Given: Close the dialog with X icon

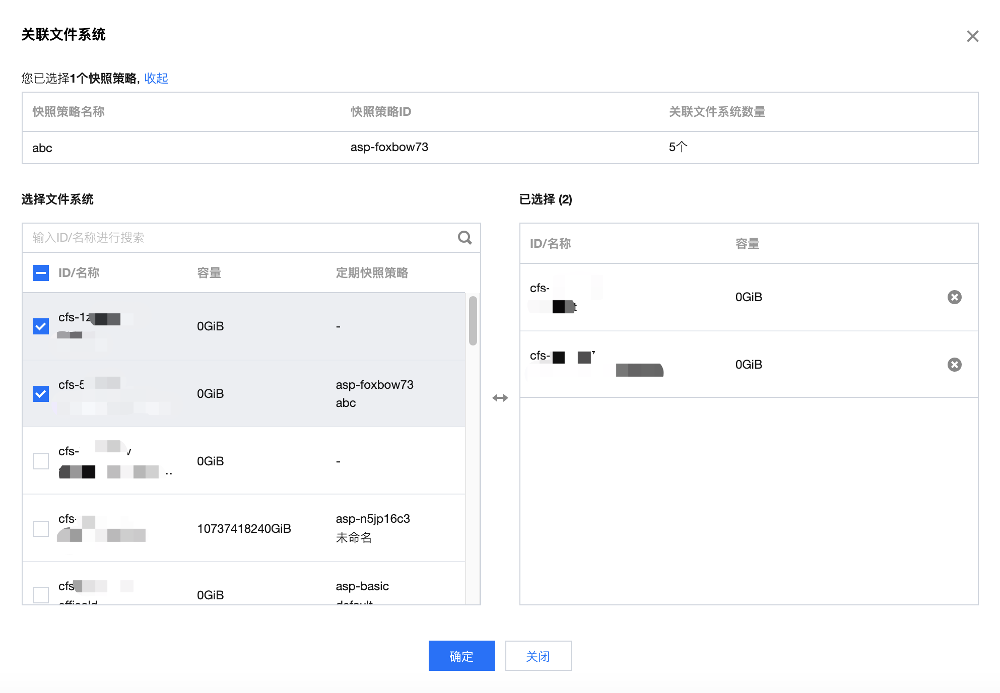Looking at the screenshot, I should [x=972, y=36].
